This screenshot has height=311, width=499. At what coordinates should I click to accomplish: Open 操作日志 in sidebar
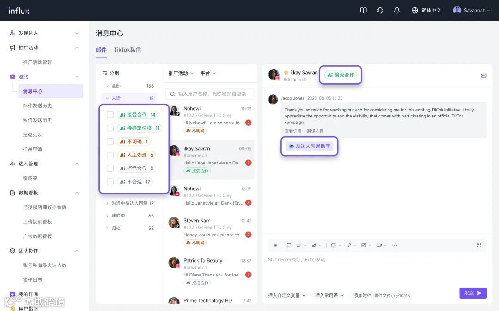[x=32, y=280]
